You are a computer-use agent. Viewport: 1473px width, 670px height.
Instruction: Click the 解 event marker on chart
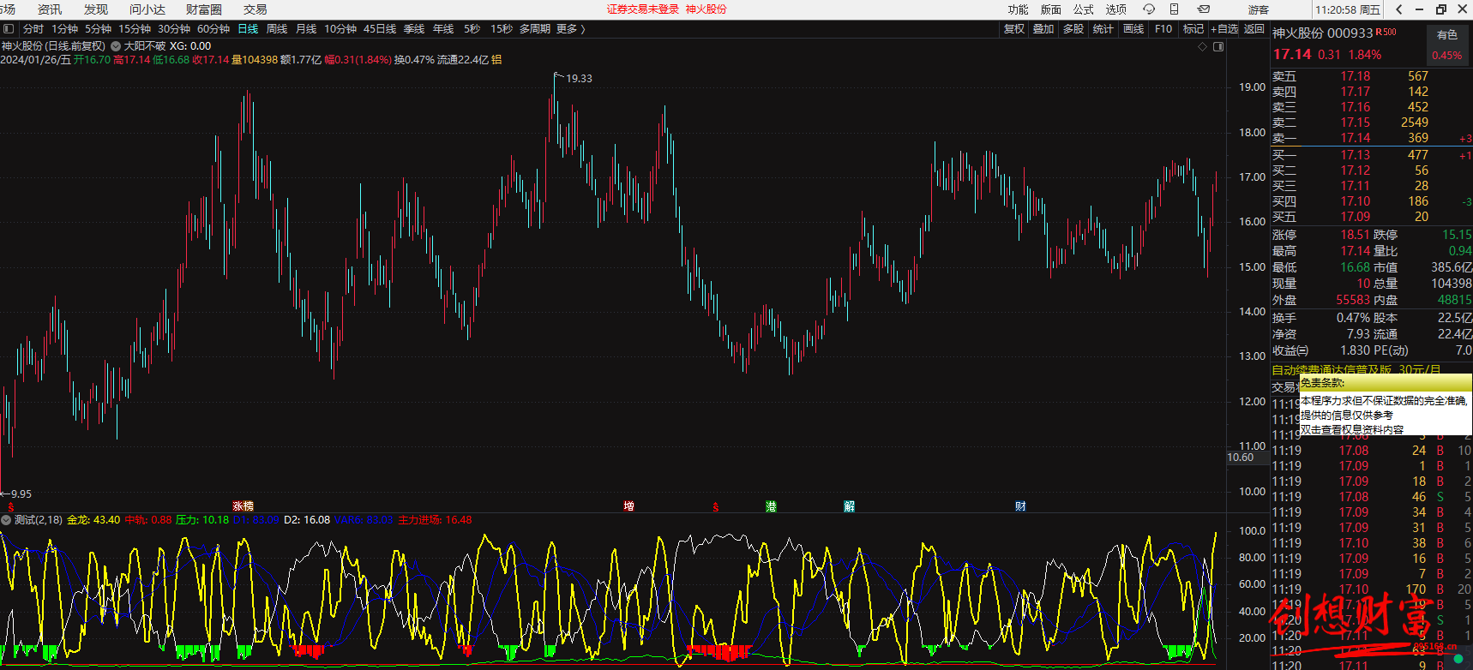(849, 506)
